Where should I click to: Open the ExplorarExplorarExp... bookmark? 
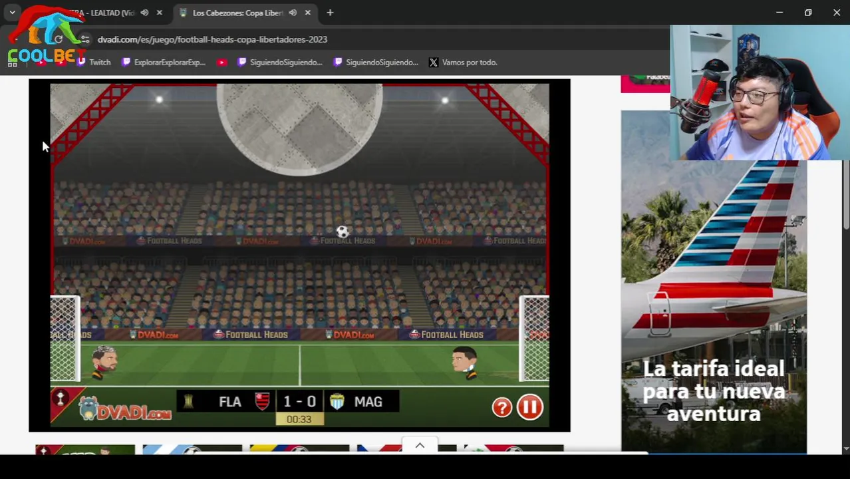click(x=163, y=62)
